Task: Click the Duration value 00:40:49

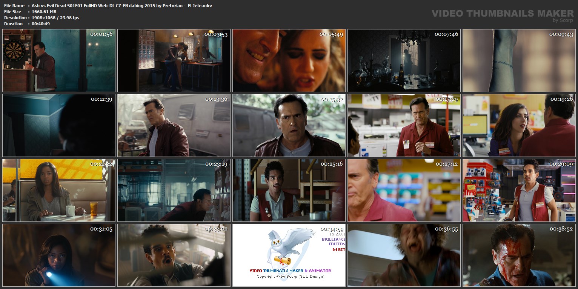Action: (x=41, y=24)
